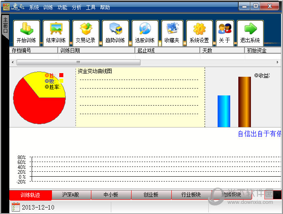Open the 训练 menu

pos(48,7)
